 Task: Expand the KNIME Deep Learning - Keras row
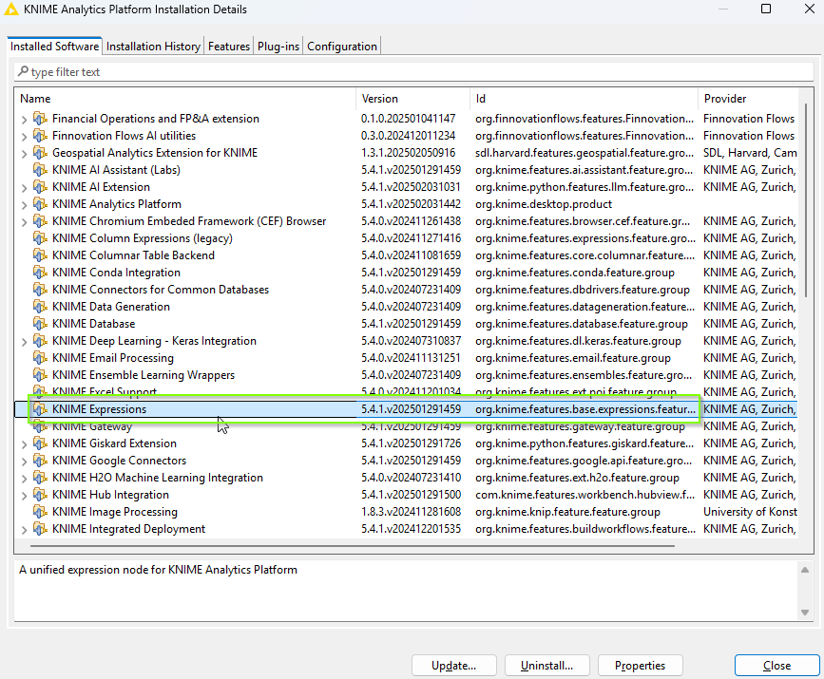point(24,342)
